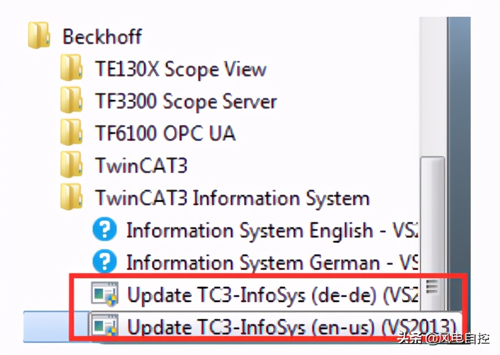Collapse the Beckhoff program group

(x=102, y=37)
